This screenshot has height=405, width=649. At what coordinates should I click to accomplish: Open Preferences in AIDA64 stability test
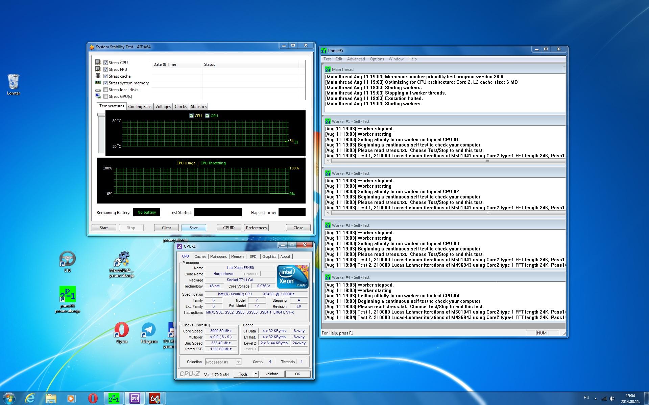[x=256, y=228]
